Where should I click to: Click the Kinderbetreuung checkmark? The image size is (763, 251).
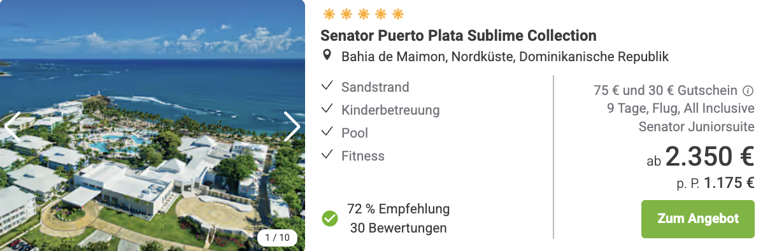tap(327, 110)
